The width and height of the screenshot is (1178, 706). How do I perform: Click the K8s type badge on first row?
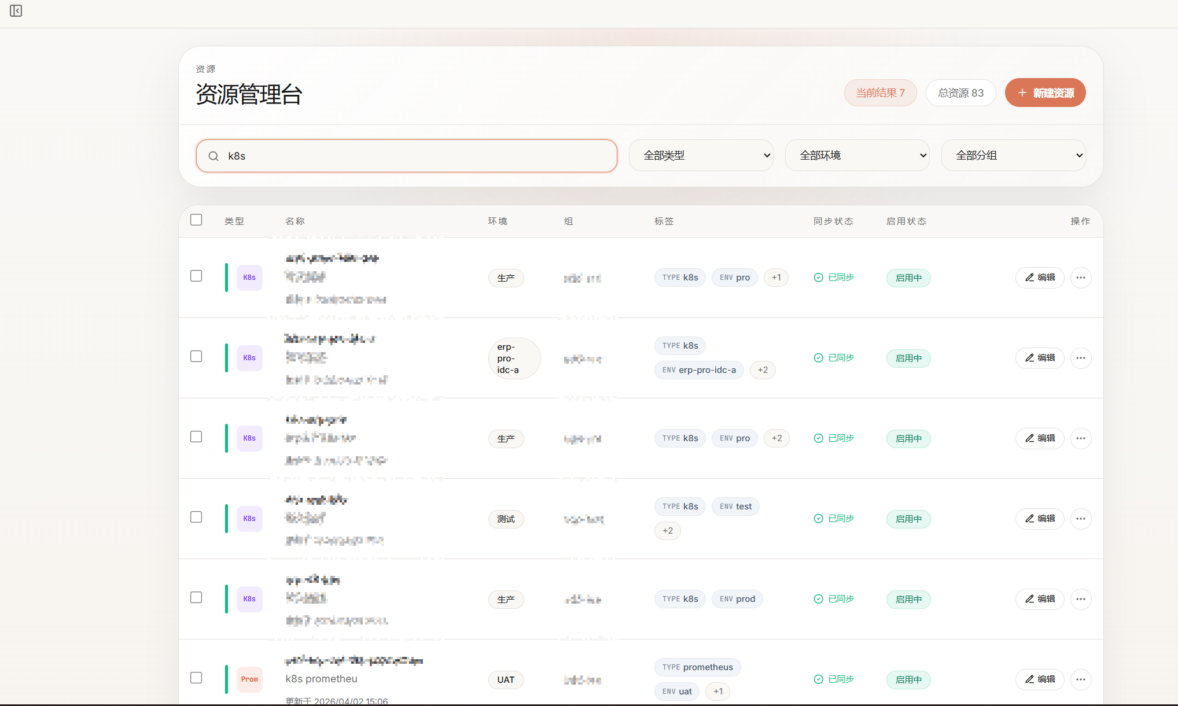[249, 278]
